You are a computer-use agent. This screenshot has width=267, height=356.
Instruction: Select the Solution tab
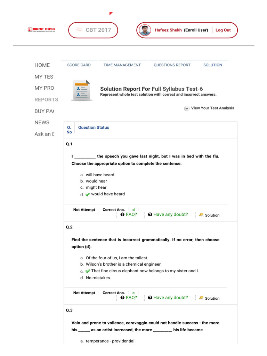(x=212, y=65)
